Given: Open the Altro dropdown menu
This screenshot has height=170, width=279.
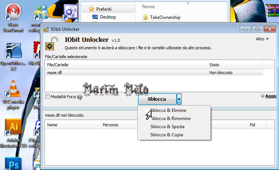Looking at the screenshot, I should coord(262,39).
